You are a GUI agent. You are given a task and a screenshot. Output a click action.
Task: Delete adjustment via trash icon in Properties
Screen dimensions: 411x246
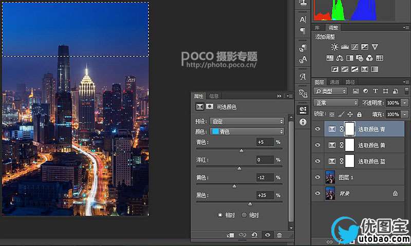click(279, 235)
